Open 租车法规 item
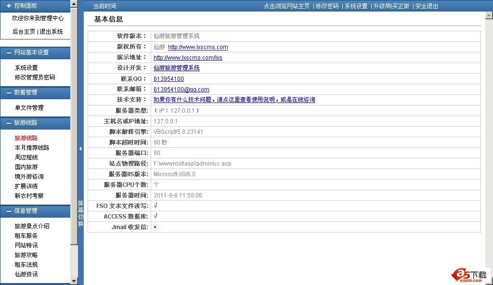Image resolution: width=493 pixels, height=285 pixels. (x=26, y=265)
